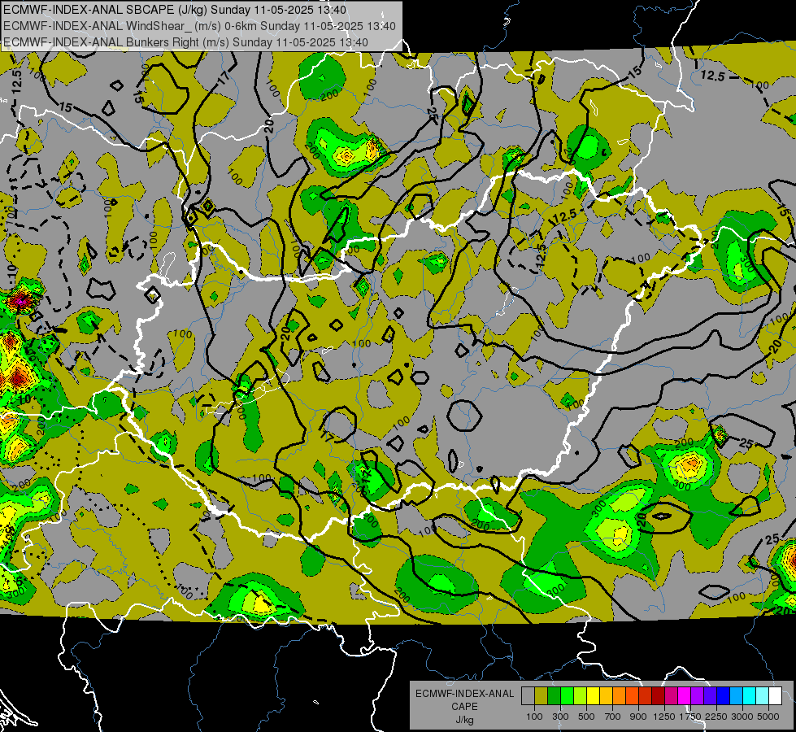Click the 1250 legend scale value
796x732 pixels.
tap(664, 717)
